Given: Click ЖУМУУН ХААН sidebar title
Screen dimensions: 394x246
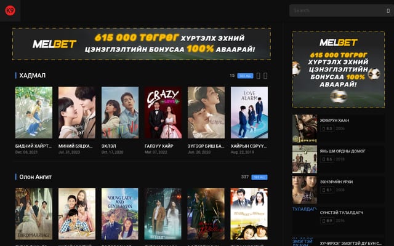Looking at the screenshot, I should tap(334, 121).
